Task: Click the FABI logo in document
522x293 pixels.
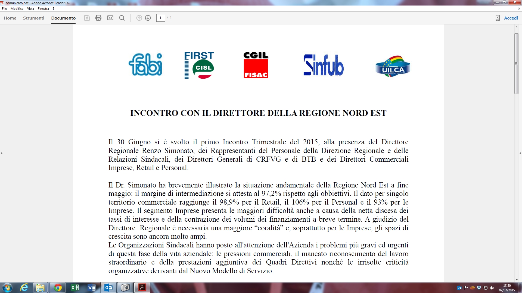Action: pos(145,65)
